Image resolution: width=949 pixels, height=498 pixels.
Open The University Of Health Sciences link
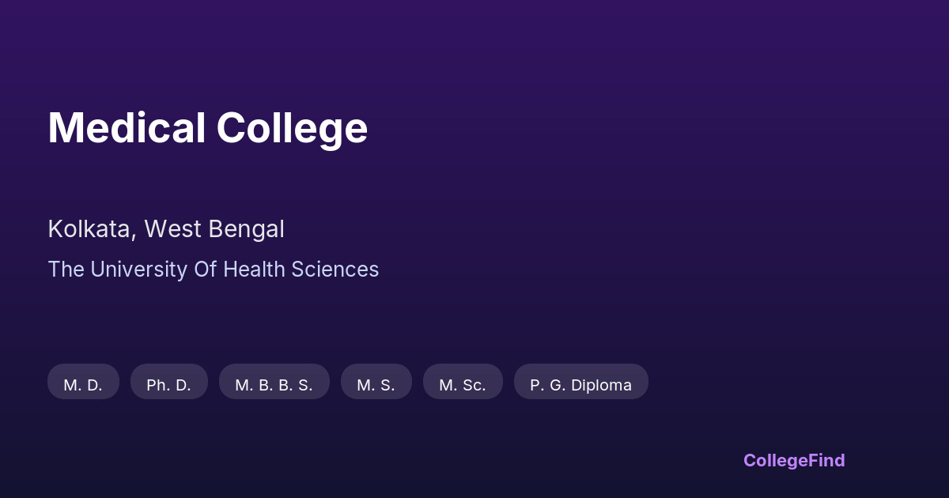click(213, 270)
